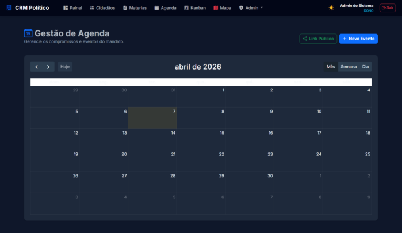
Task: Click the Agenda calendar icon in navbar
Action: click(157, 8)
